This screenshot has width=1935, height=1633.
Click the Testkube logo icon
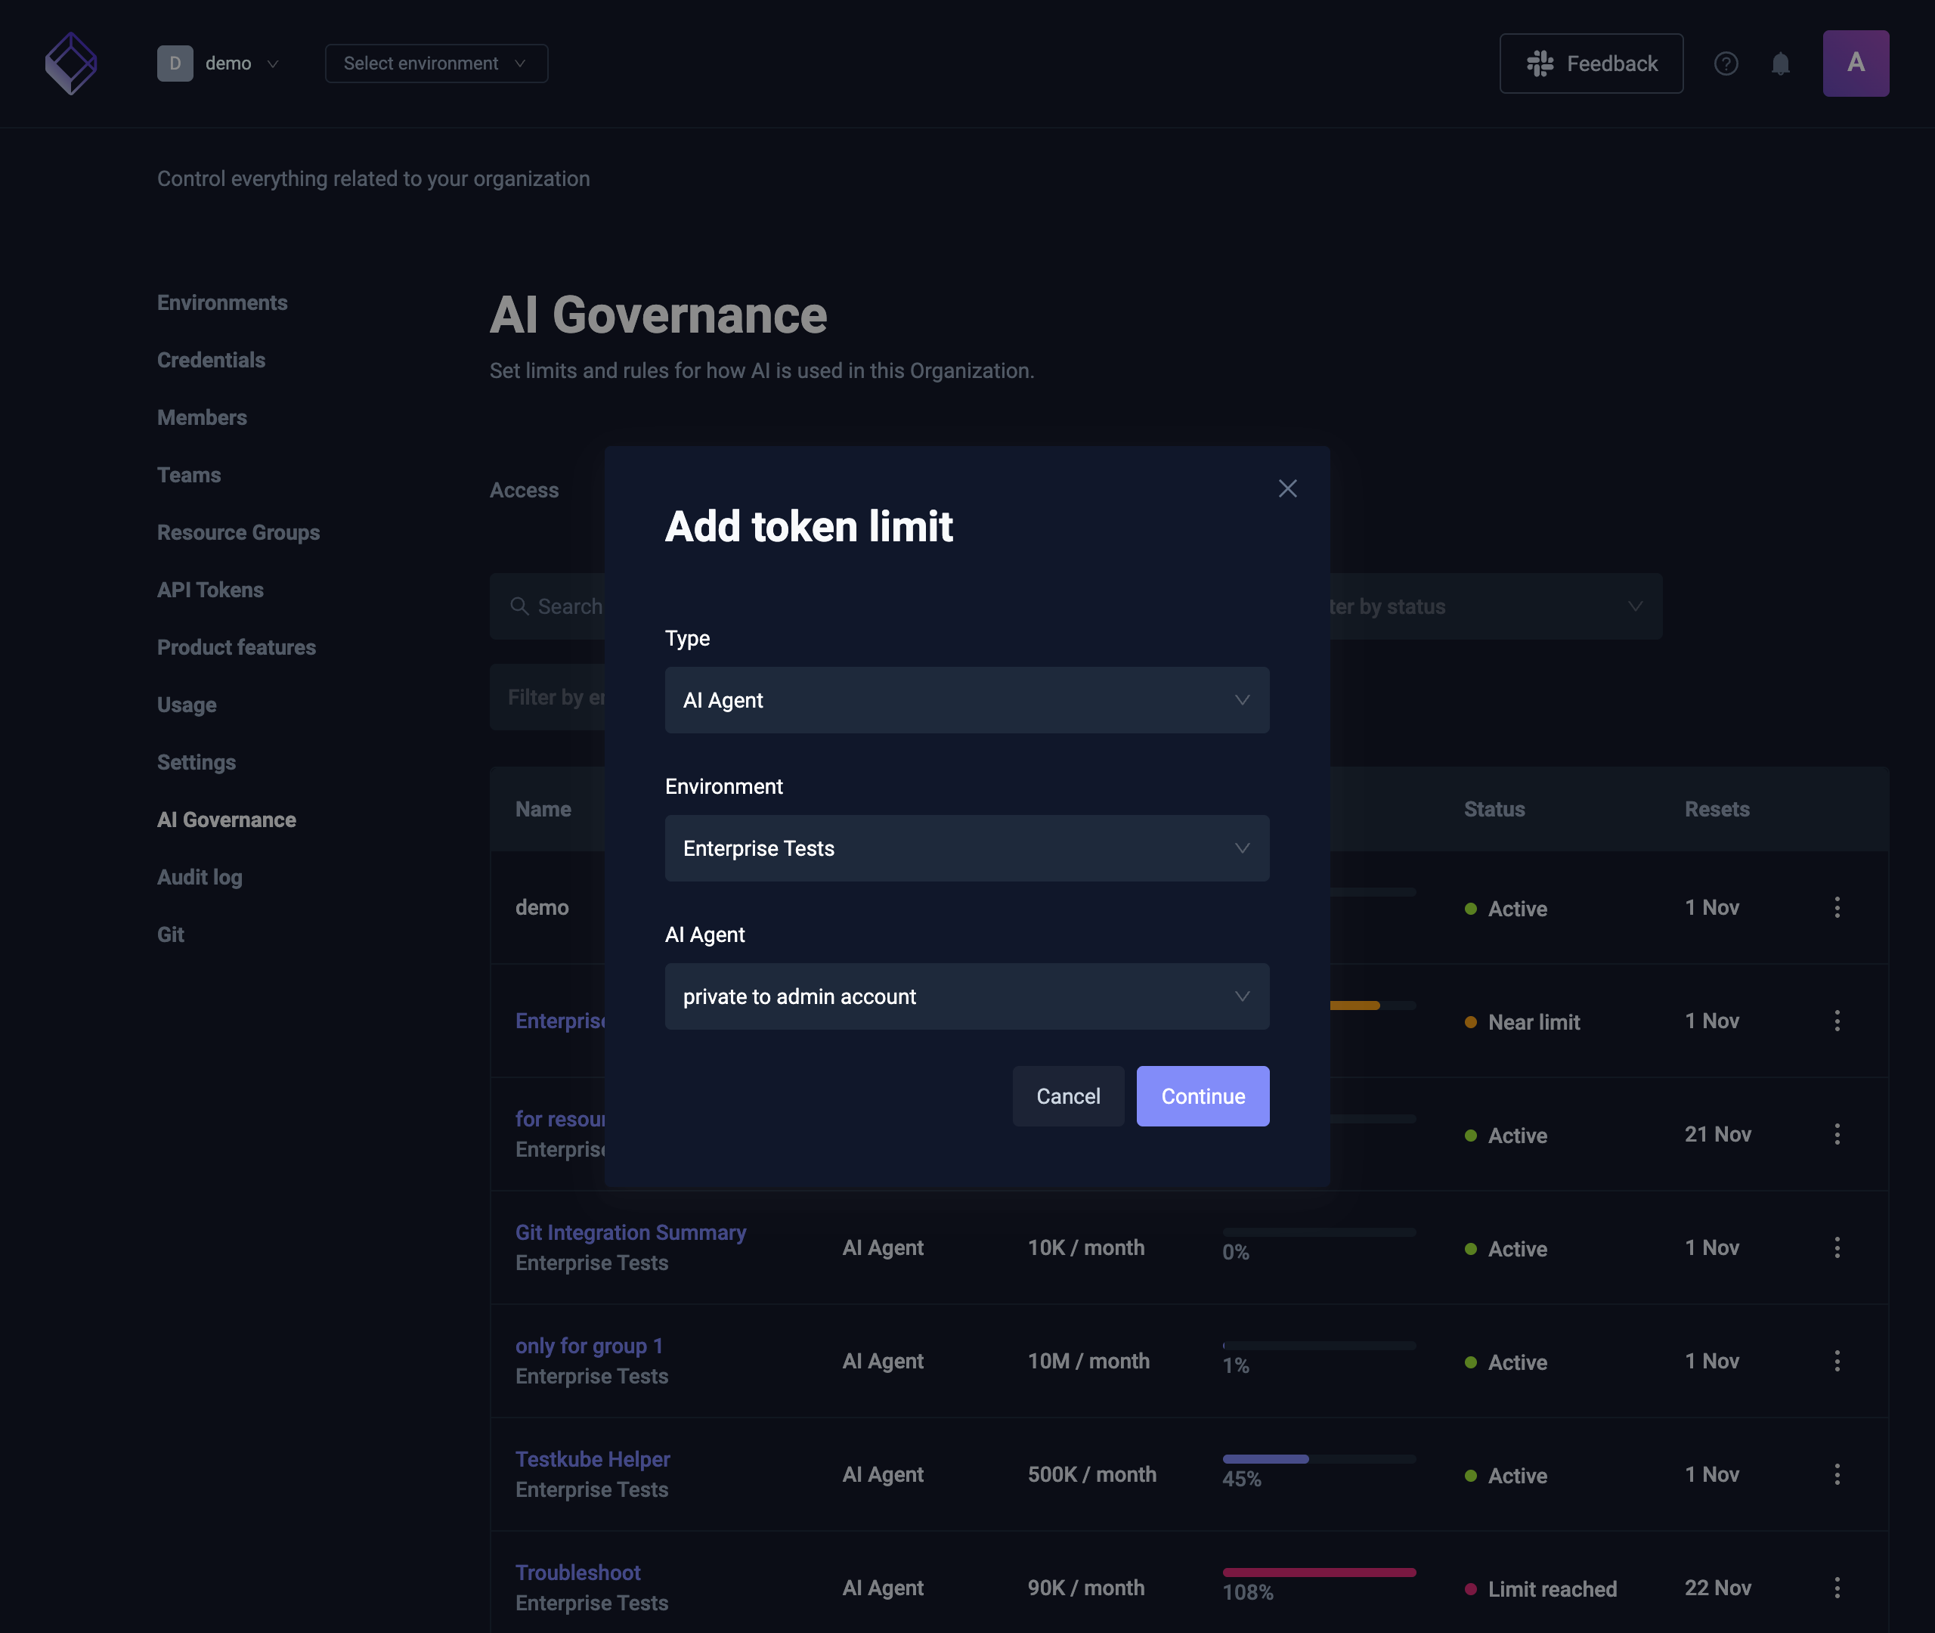point(71,63)
